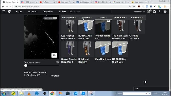Click the search magnifier icon

coord(71,11)
